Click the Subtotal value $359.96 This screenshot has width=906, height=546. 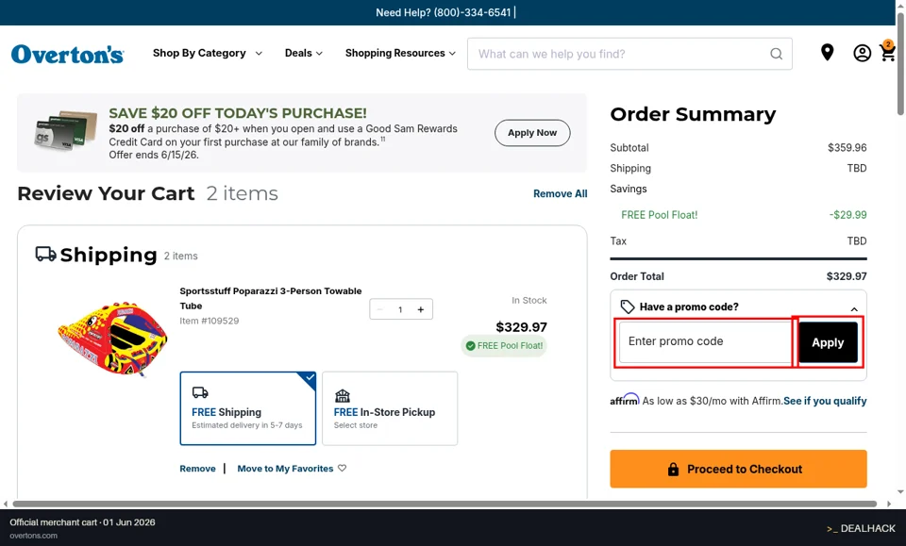click(847, 148)
